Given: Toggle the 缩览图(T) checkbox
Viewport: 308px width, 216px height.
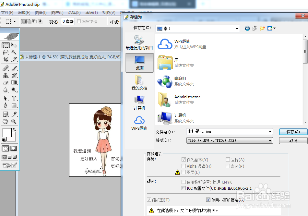Looking at the screenshot, I should [149, 200].
